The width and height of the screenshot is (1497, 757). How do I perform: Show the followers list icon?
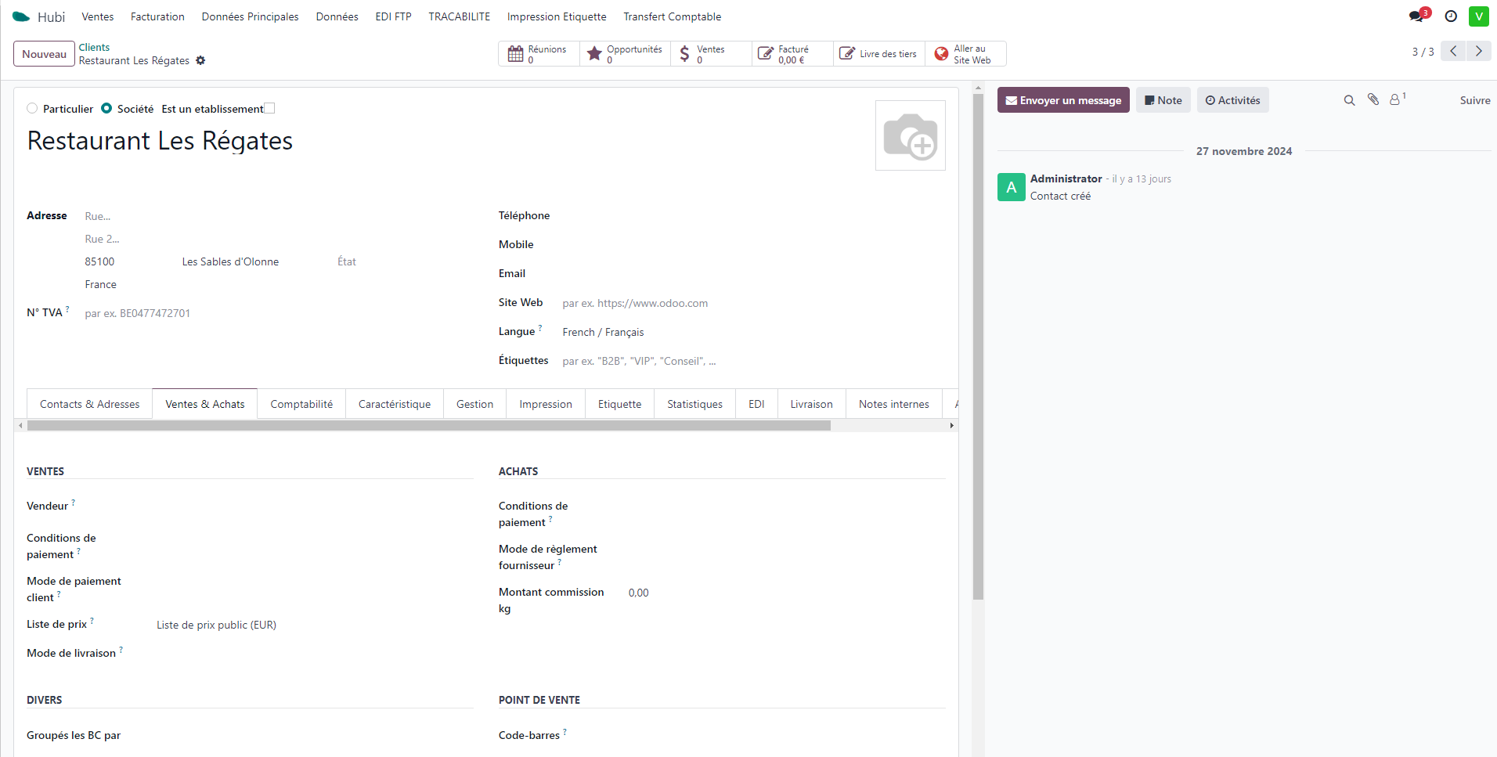point(1397,100)
